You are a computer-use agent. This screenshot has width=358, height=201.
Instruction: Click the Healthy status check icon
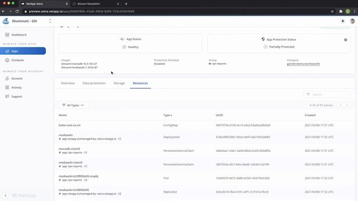tap(124, 47)
